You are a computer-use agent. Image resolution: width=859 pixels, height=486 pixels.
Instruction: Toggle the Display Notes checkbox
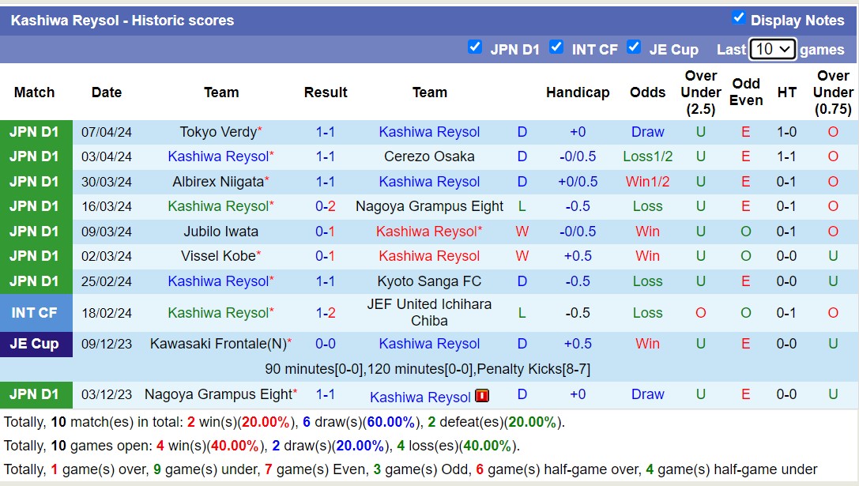[739, 18]
